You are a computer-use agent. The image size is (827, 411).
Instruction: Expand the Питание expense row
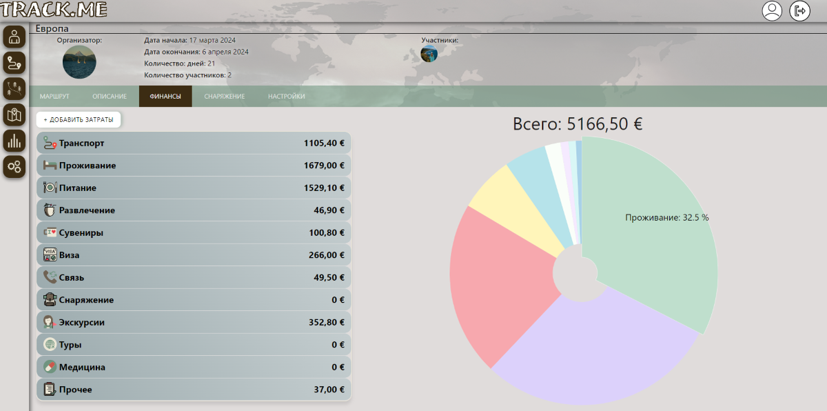[x=194, y=188]
